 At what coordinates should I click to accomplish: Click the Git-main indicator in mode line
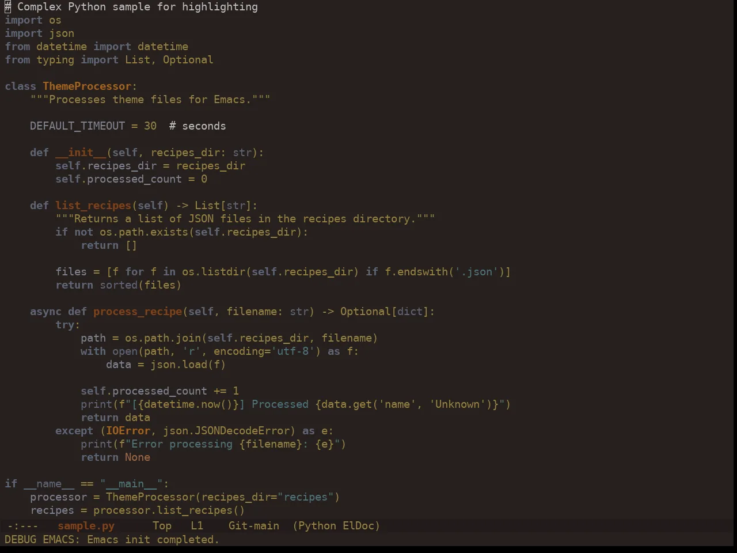254,526
